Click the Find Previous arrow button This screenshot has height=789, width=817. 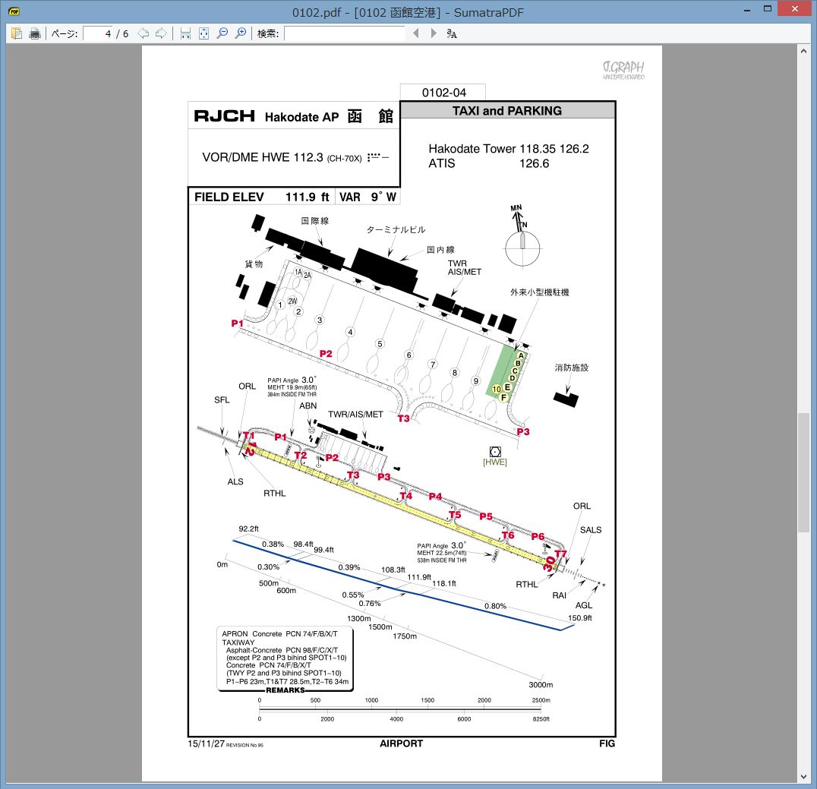tap(415, 33)
